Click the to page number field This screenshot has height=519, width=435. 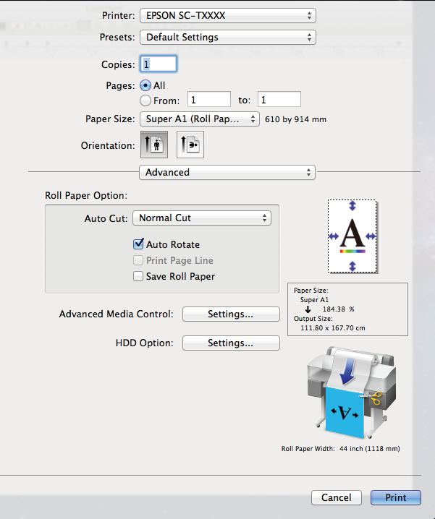click(x=279, y=99)
